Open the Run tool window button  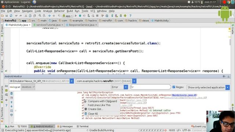[10, 126]
